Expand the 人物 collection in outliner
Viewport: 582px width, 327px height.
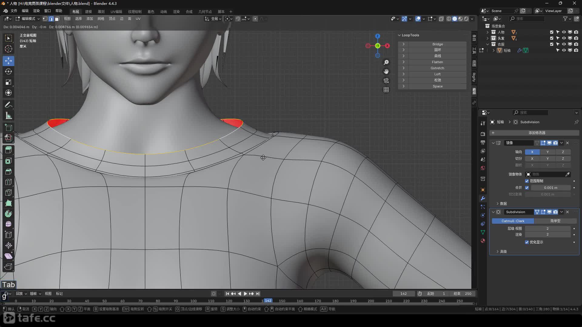487,32
